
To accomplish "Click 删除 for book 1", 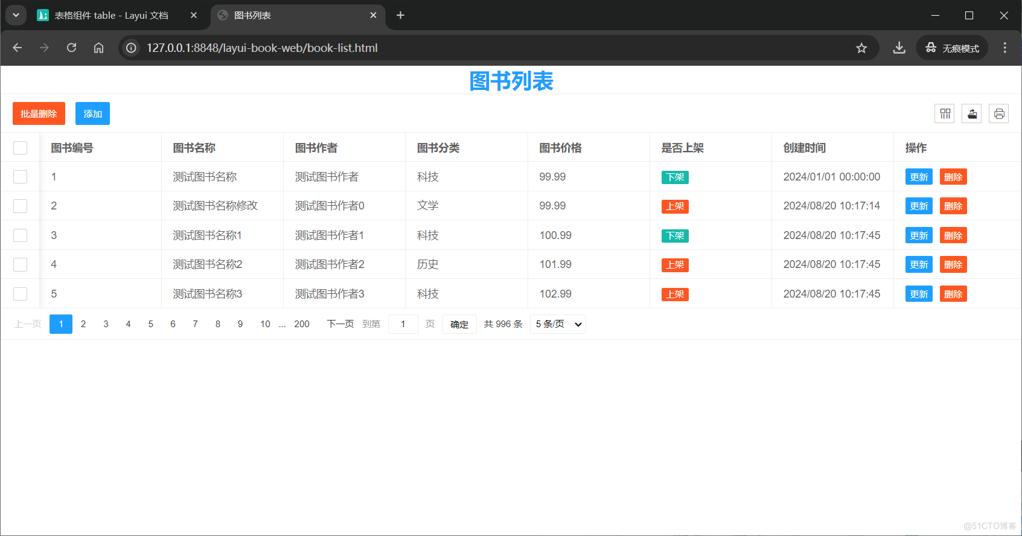I will [953, 177].
